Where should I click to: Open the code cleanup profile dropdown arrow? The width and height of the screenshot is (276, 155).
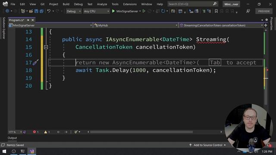pyautogui.click(x=79, y=132)
